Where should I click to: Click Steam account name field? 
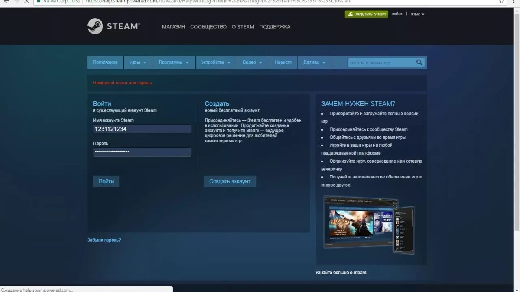coord(142,129)
